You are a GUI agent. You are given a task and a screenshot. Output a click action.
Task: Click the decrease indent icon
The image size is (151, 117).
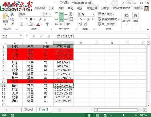tap(57, 24)
